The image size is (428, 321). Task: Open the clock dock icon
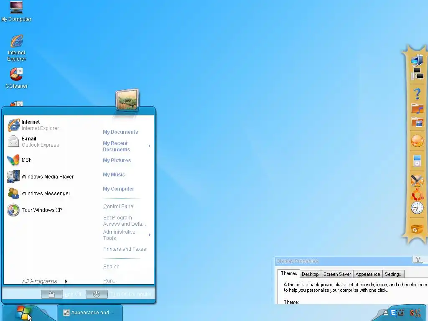(417, 208)
